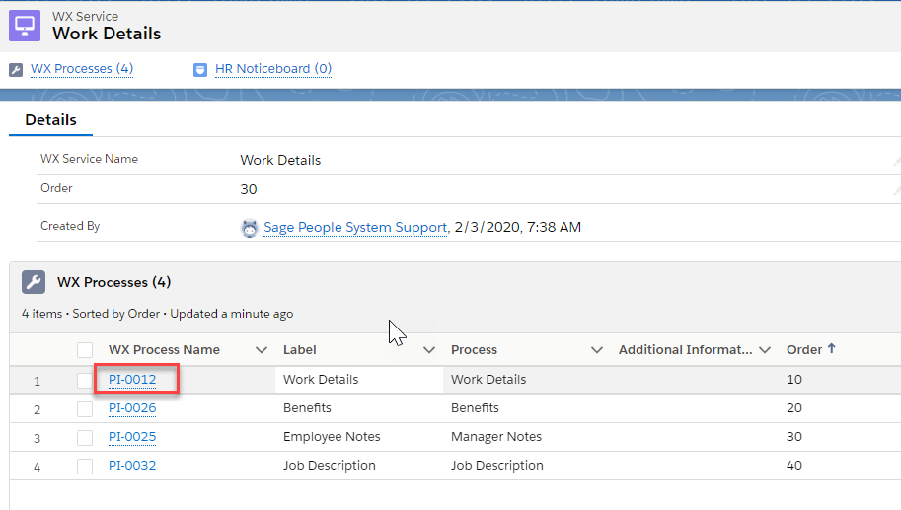The width and height of the screenshot is (901, 510).
Task: Open the Process column dropdown arrow
Action: 597,350
